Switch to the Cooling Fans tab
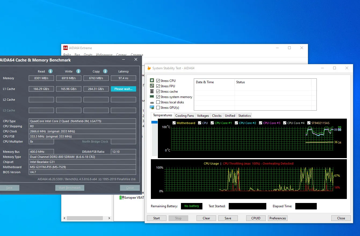Viewport: 360px width, 236px height. tap(184, 116)
